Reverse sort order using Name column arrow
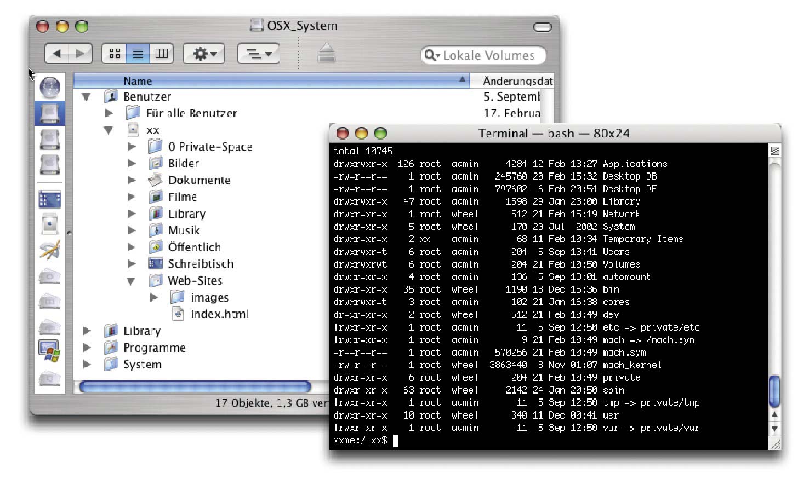Screen dimensions: 809x491 click(x=462, y=80)
